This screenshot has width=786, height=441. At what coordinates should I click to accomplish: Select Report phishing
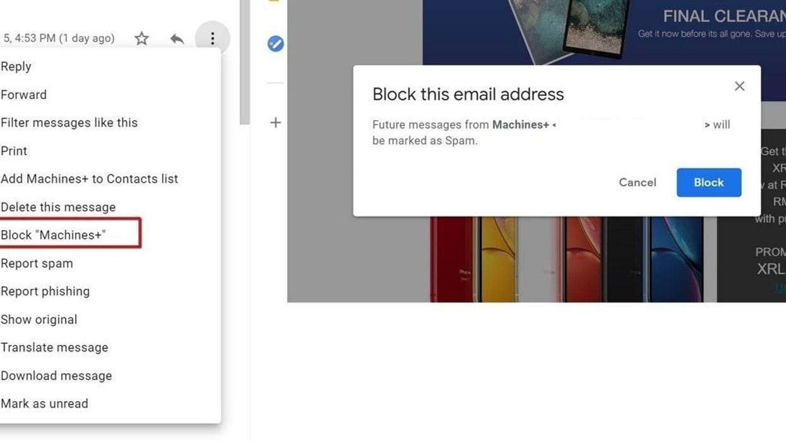pyautogui.click(x=45, y=290)
